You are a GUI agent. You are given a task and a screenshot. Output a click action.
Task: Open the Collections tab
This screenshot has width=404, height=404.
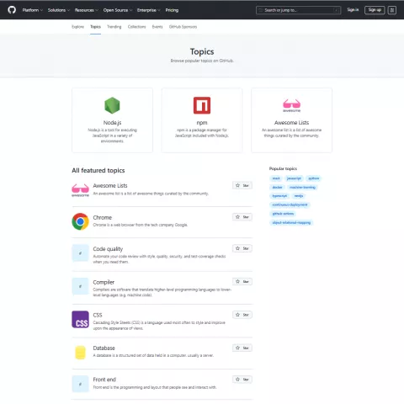136,27
